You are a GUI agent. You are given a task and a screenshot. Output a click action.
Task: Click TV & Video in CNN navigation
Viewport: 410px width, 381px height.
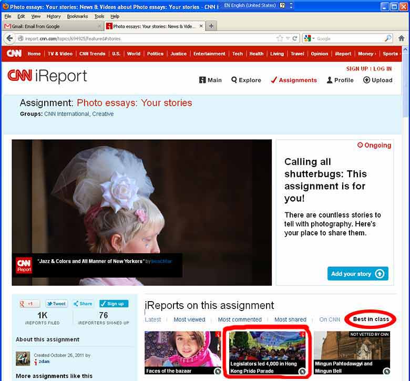[x=60, y=54]
